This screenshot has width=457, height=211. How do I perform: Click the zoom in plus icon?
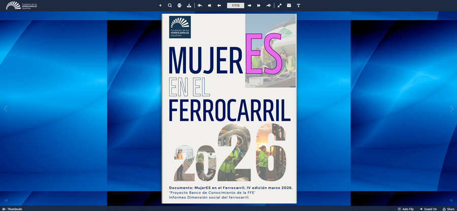(x=160, y=6)
